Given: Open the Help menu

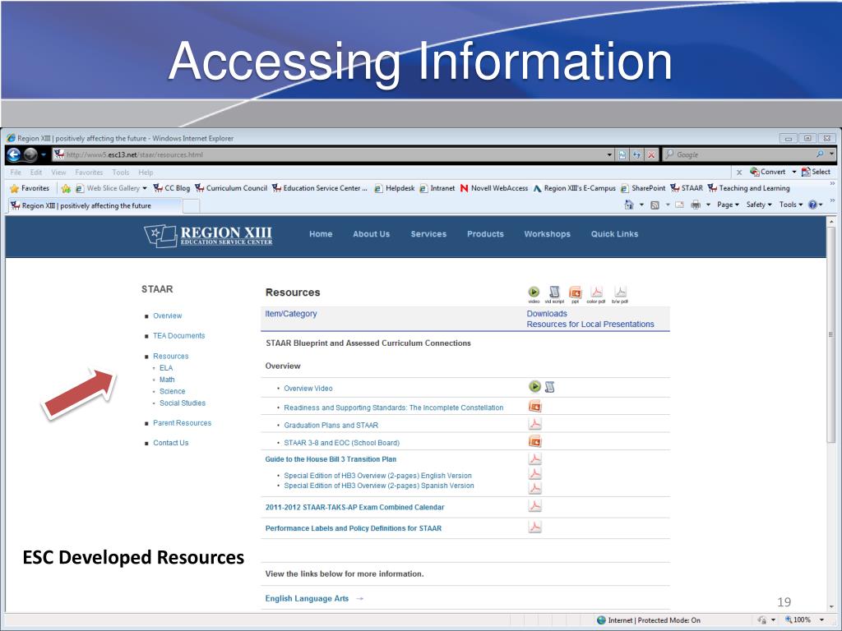Looking at the screenshot, I should coord(146,173).
